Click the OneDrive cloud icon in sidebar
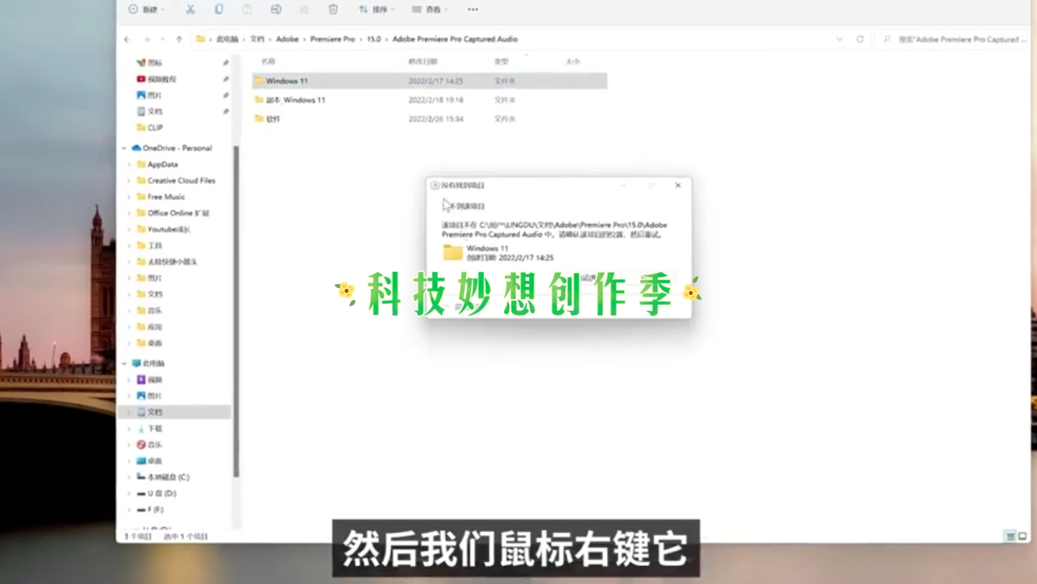1037x584 pixels. [x=136, y=148]
